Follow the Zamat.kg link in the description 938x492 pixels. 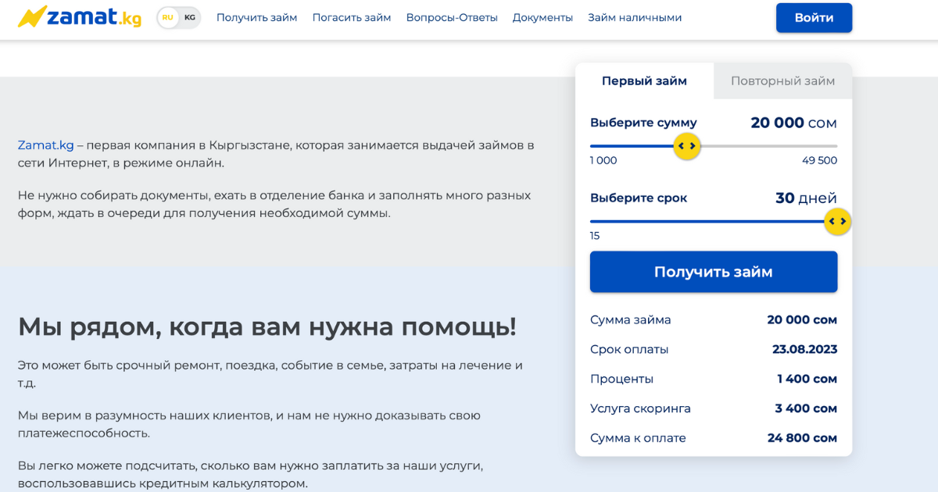[46, 145]
